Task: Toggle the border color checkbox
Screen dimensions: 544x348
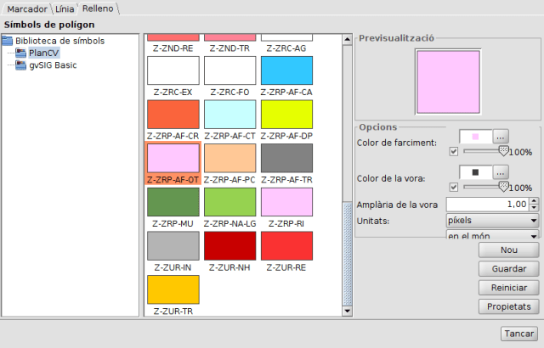Action: [453, 187]
